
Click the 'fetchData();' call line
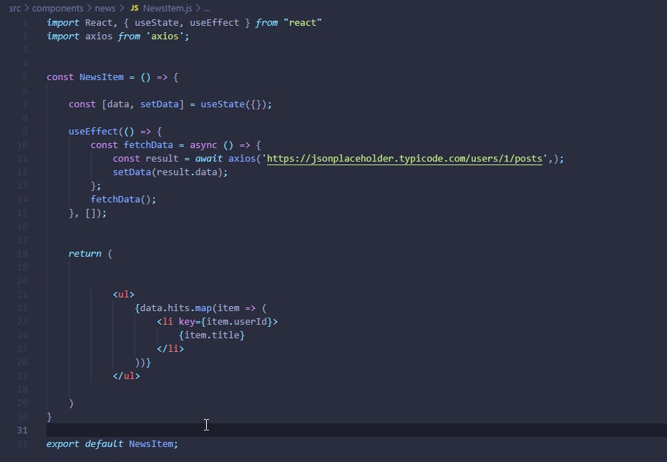pos(123,200)
